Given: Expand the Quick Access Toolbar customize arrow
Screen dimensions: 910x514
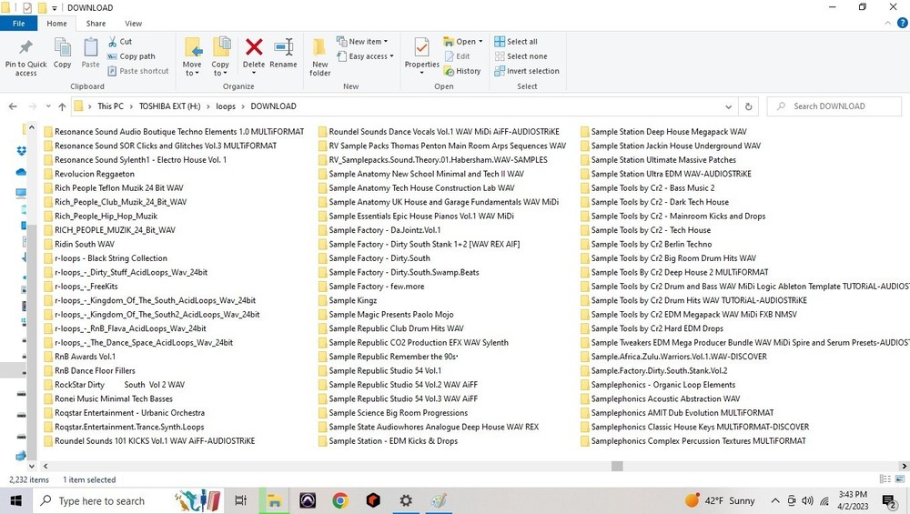Looking at the screenshot, I should 55,8.
